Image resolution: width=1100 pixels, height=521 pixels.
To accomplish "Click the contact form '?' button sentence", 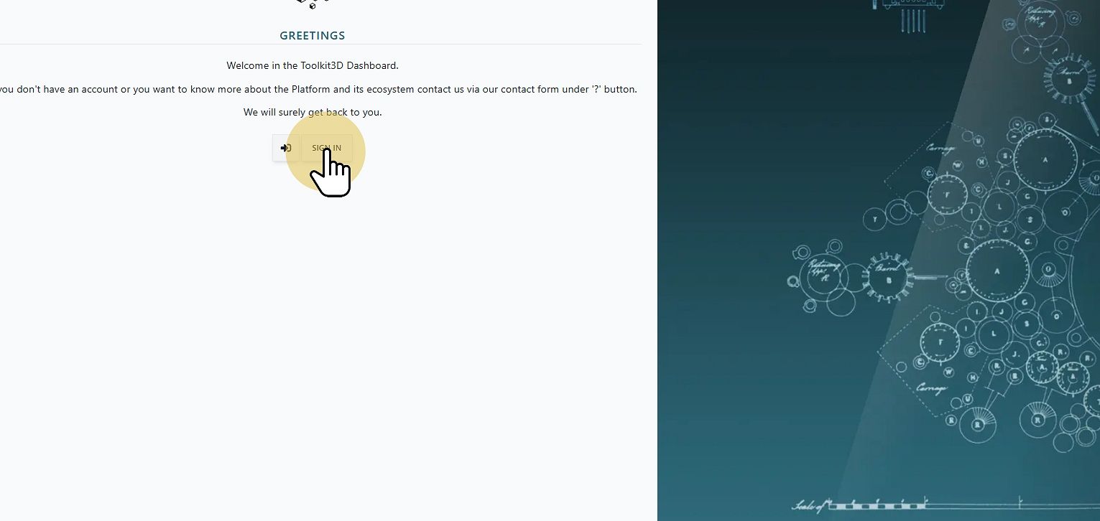I will click(x=318, y=89).
